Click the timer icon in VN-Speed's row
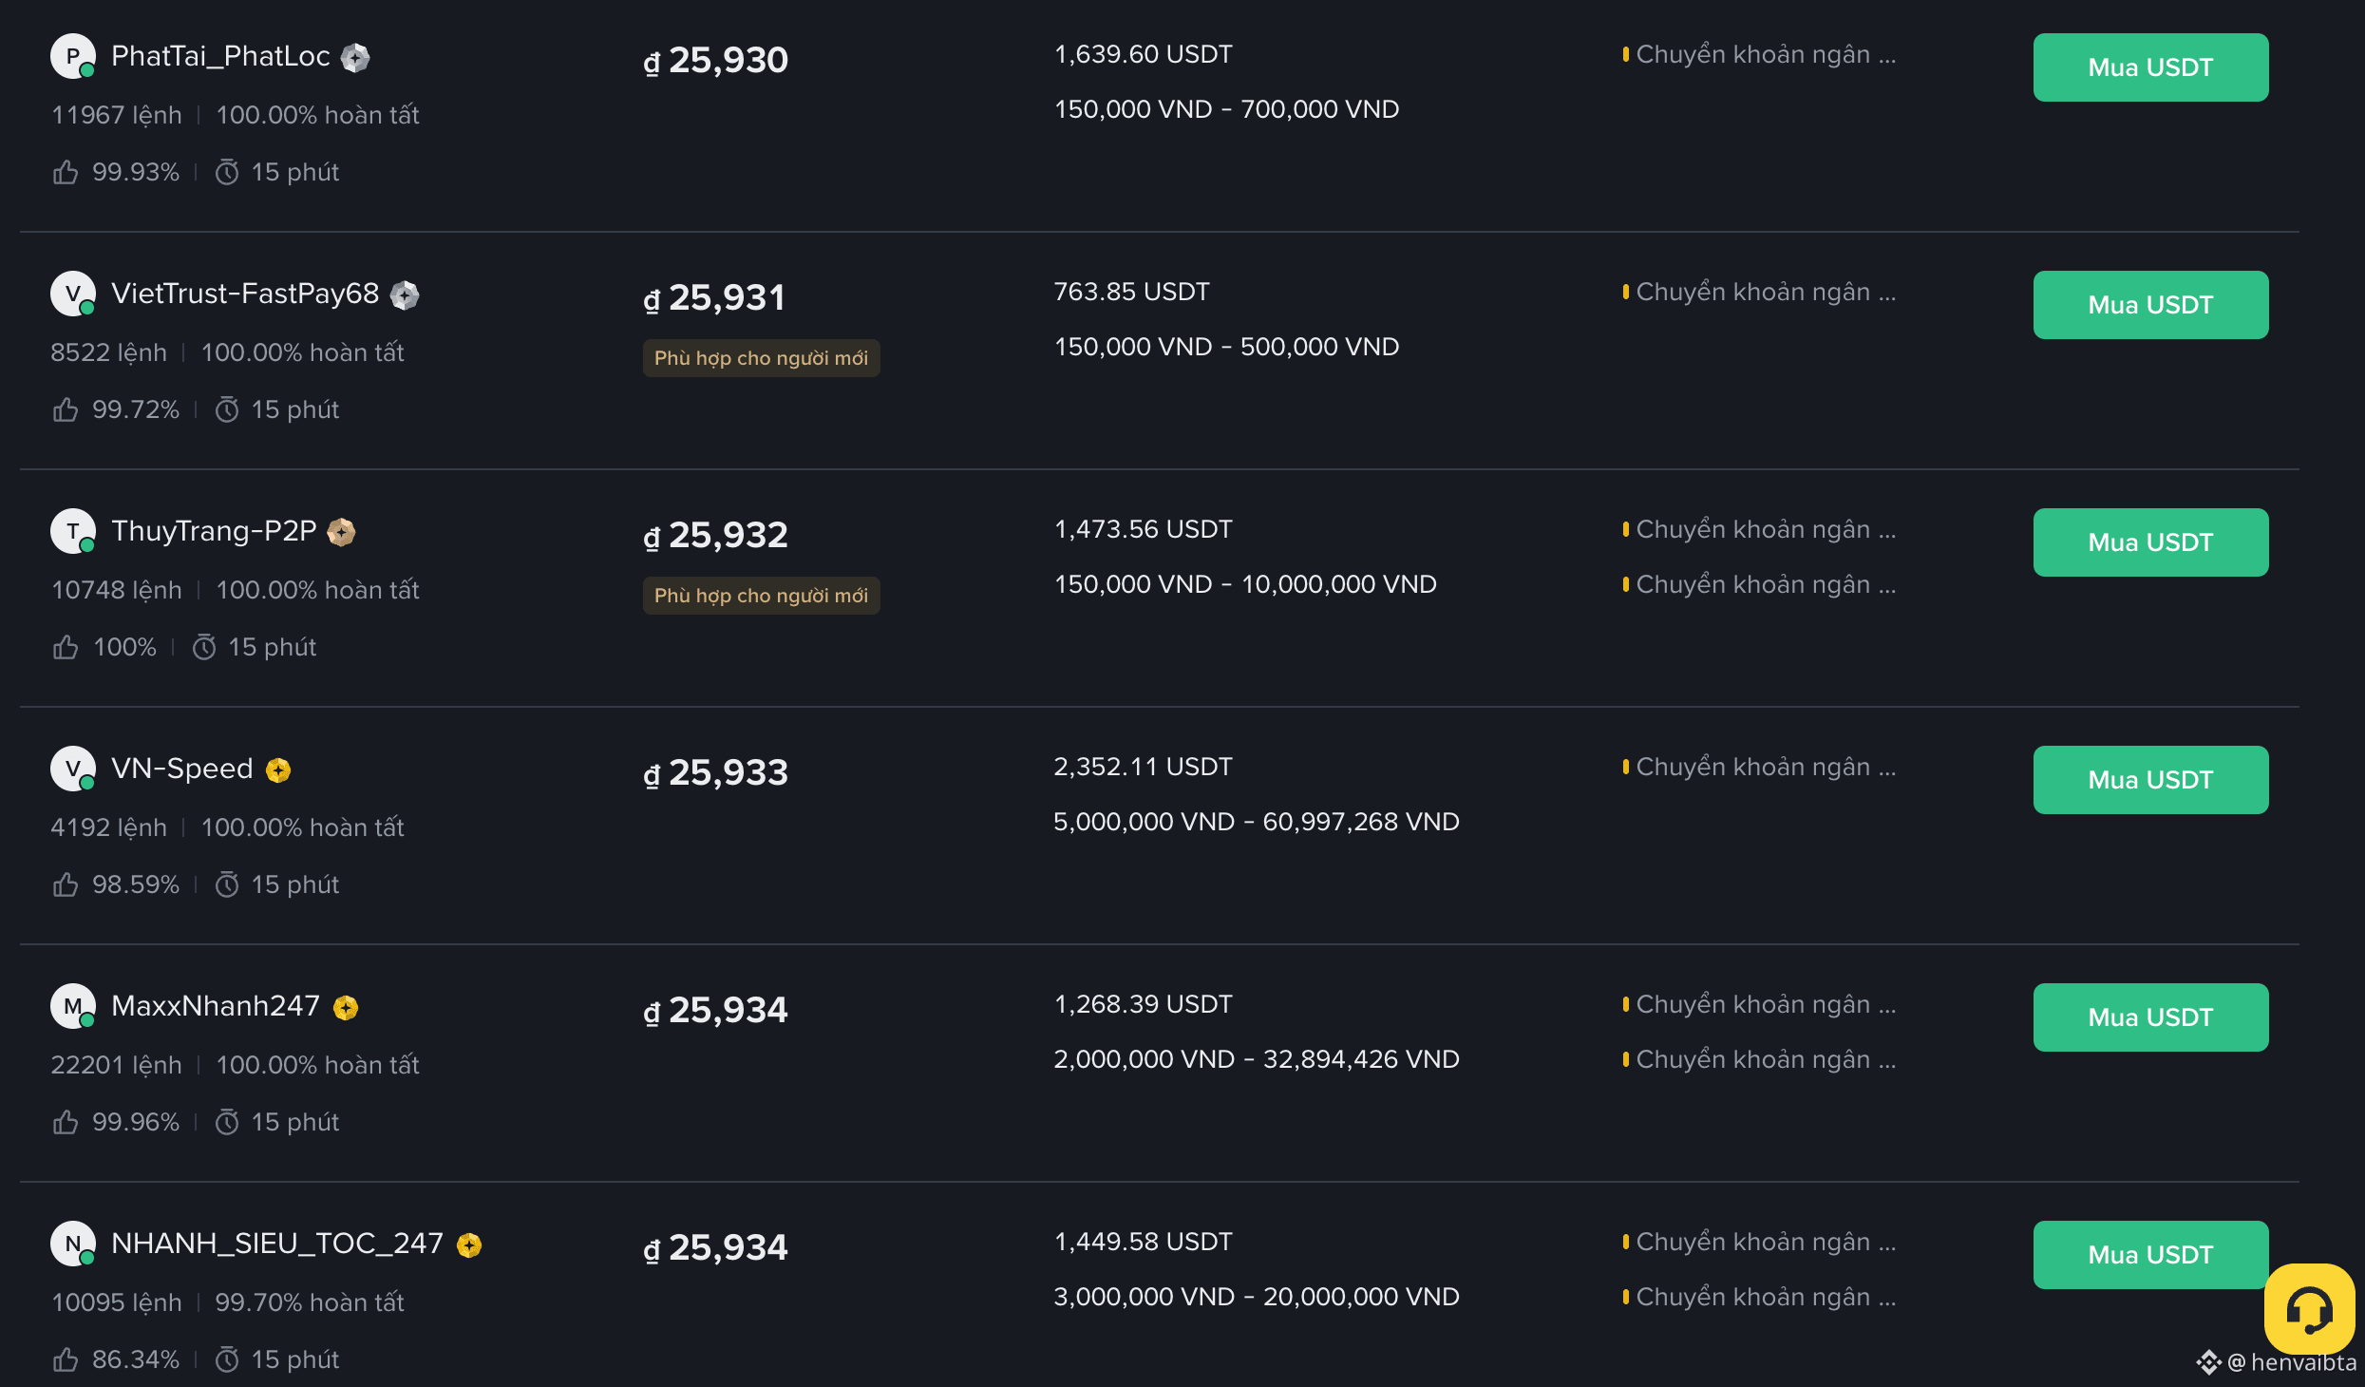The image size is (2365, 1387). pyautogui.click(x=227, y=884)
